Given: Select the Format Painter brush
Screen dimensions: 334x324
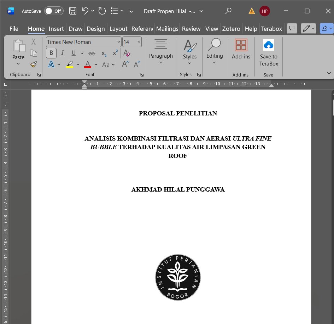Looking at the screenshot, I should (34, 64).
